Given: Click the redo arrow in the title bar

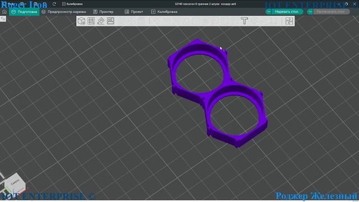Looking at the screenshot, I should [54, 4].
